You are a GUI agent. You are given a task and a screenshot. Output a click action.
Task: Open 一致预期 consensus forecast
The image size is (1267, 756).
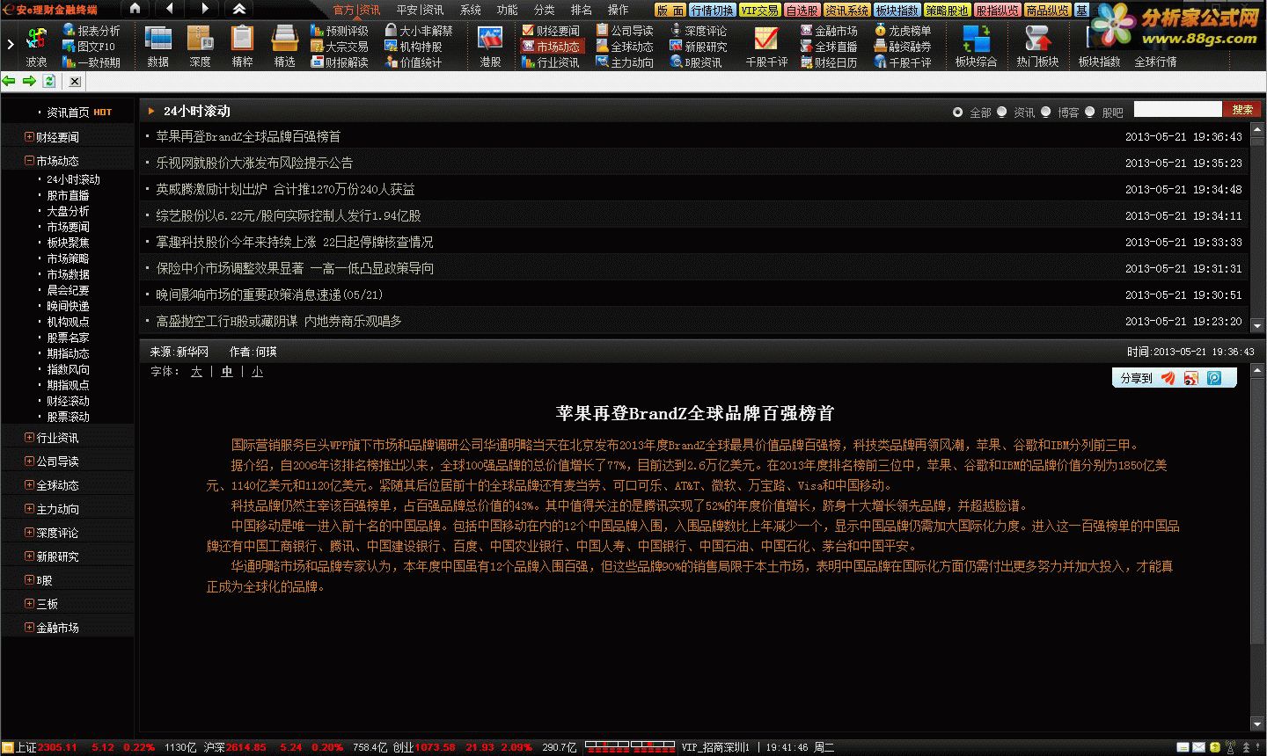point(92,62)
